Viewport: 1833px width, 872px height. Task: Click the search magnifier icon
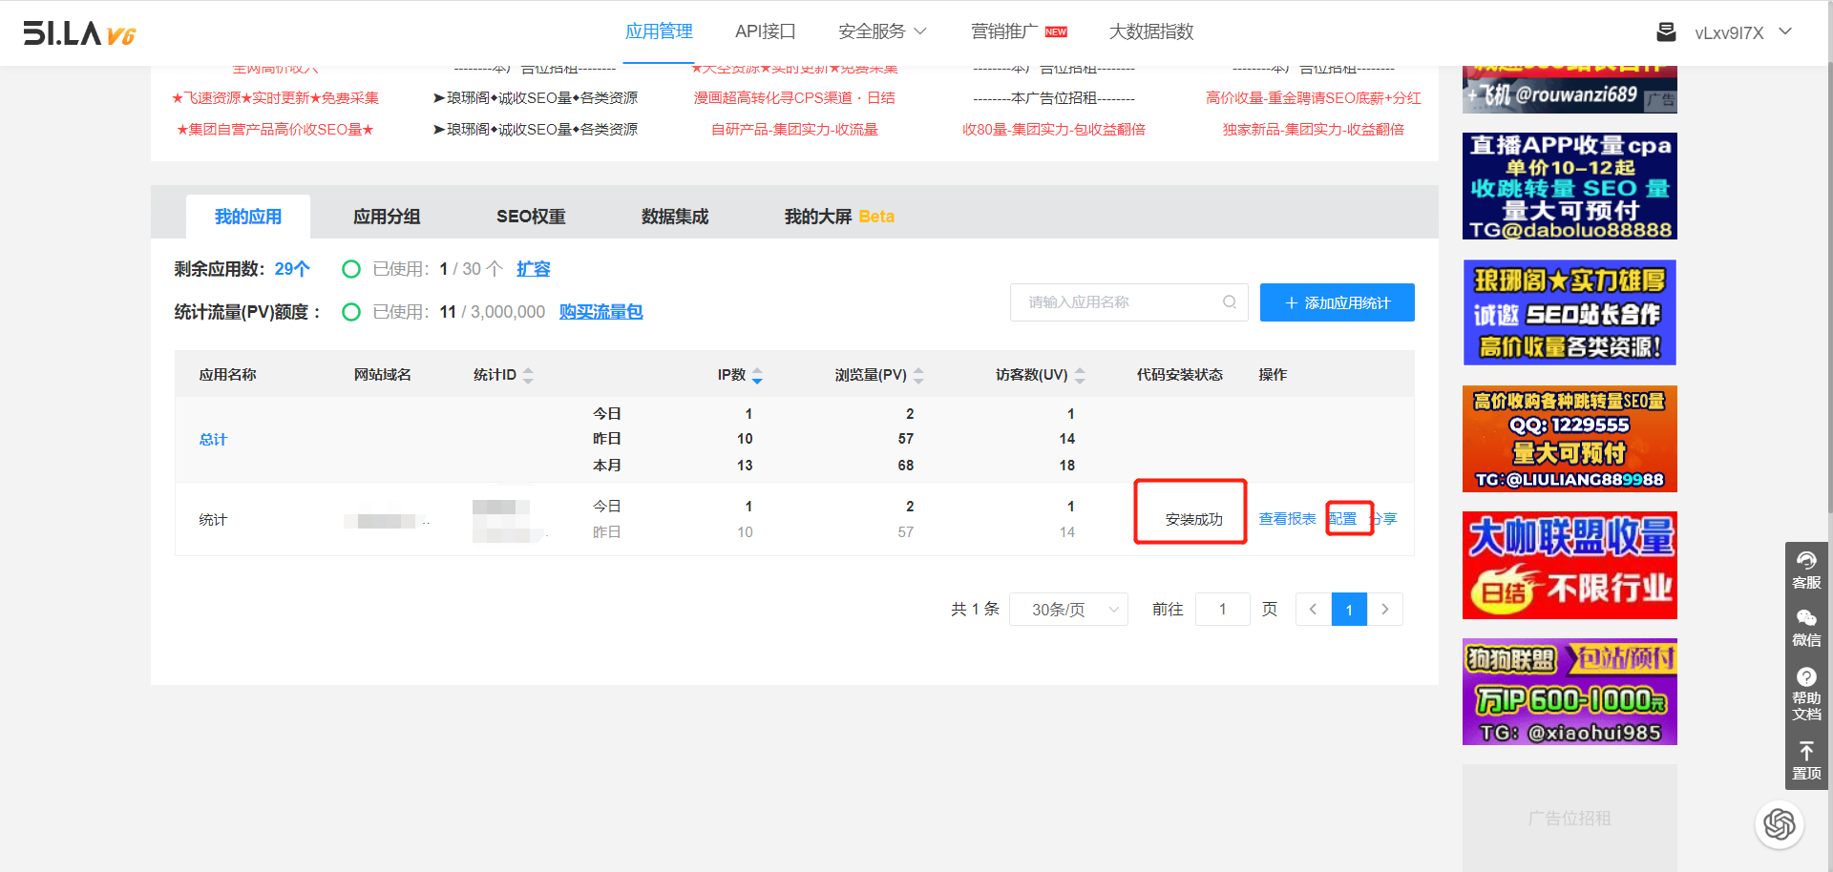1229,302
